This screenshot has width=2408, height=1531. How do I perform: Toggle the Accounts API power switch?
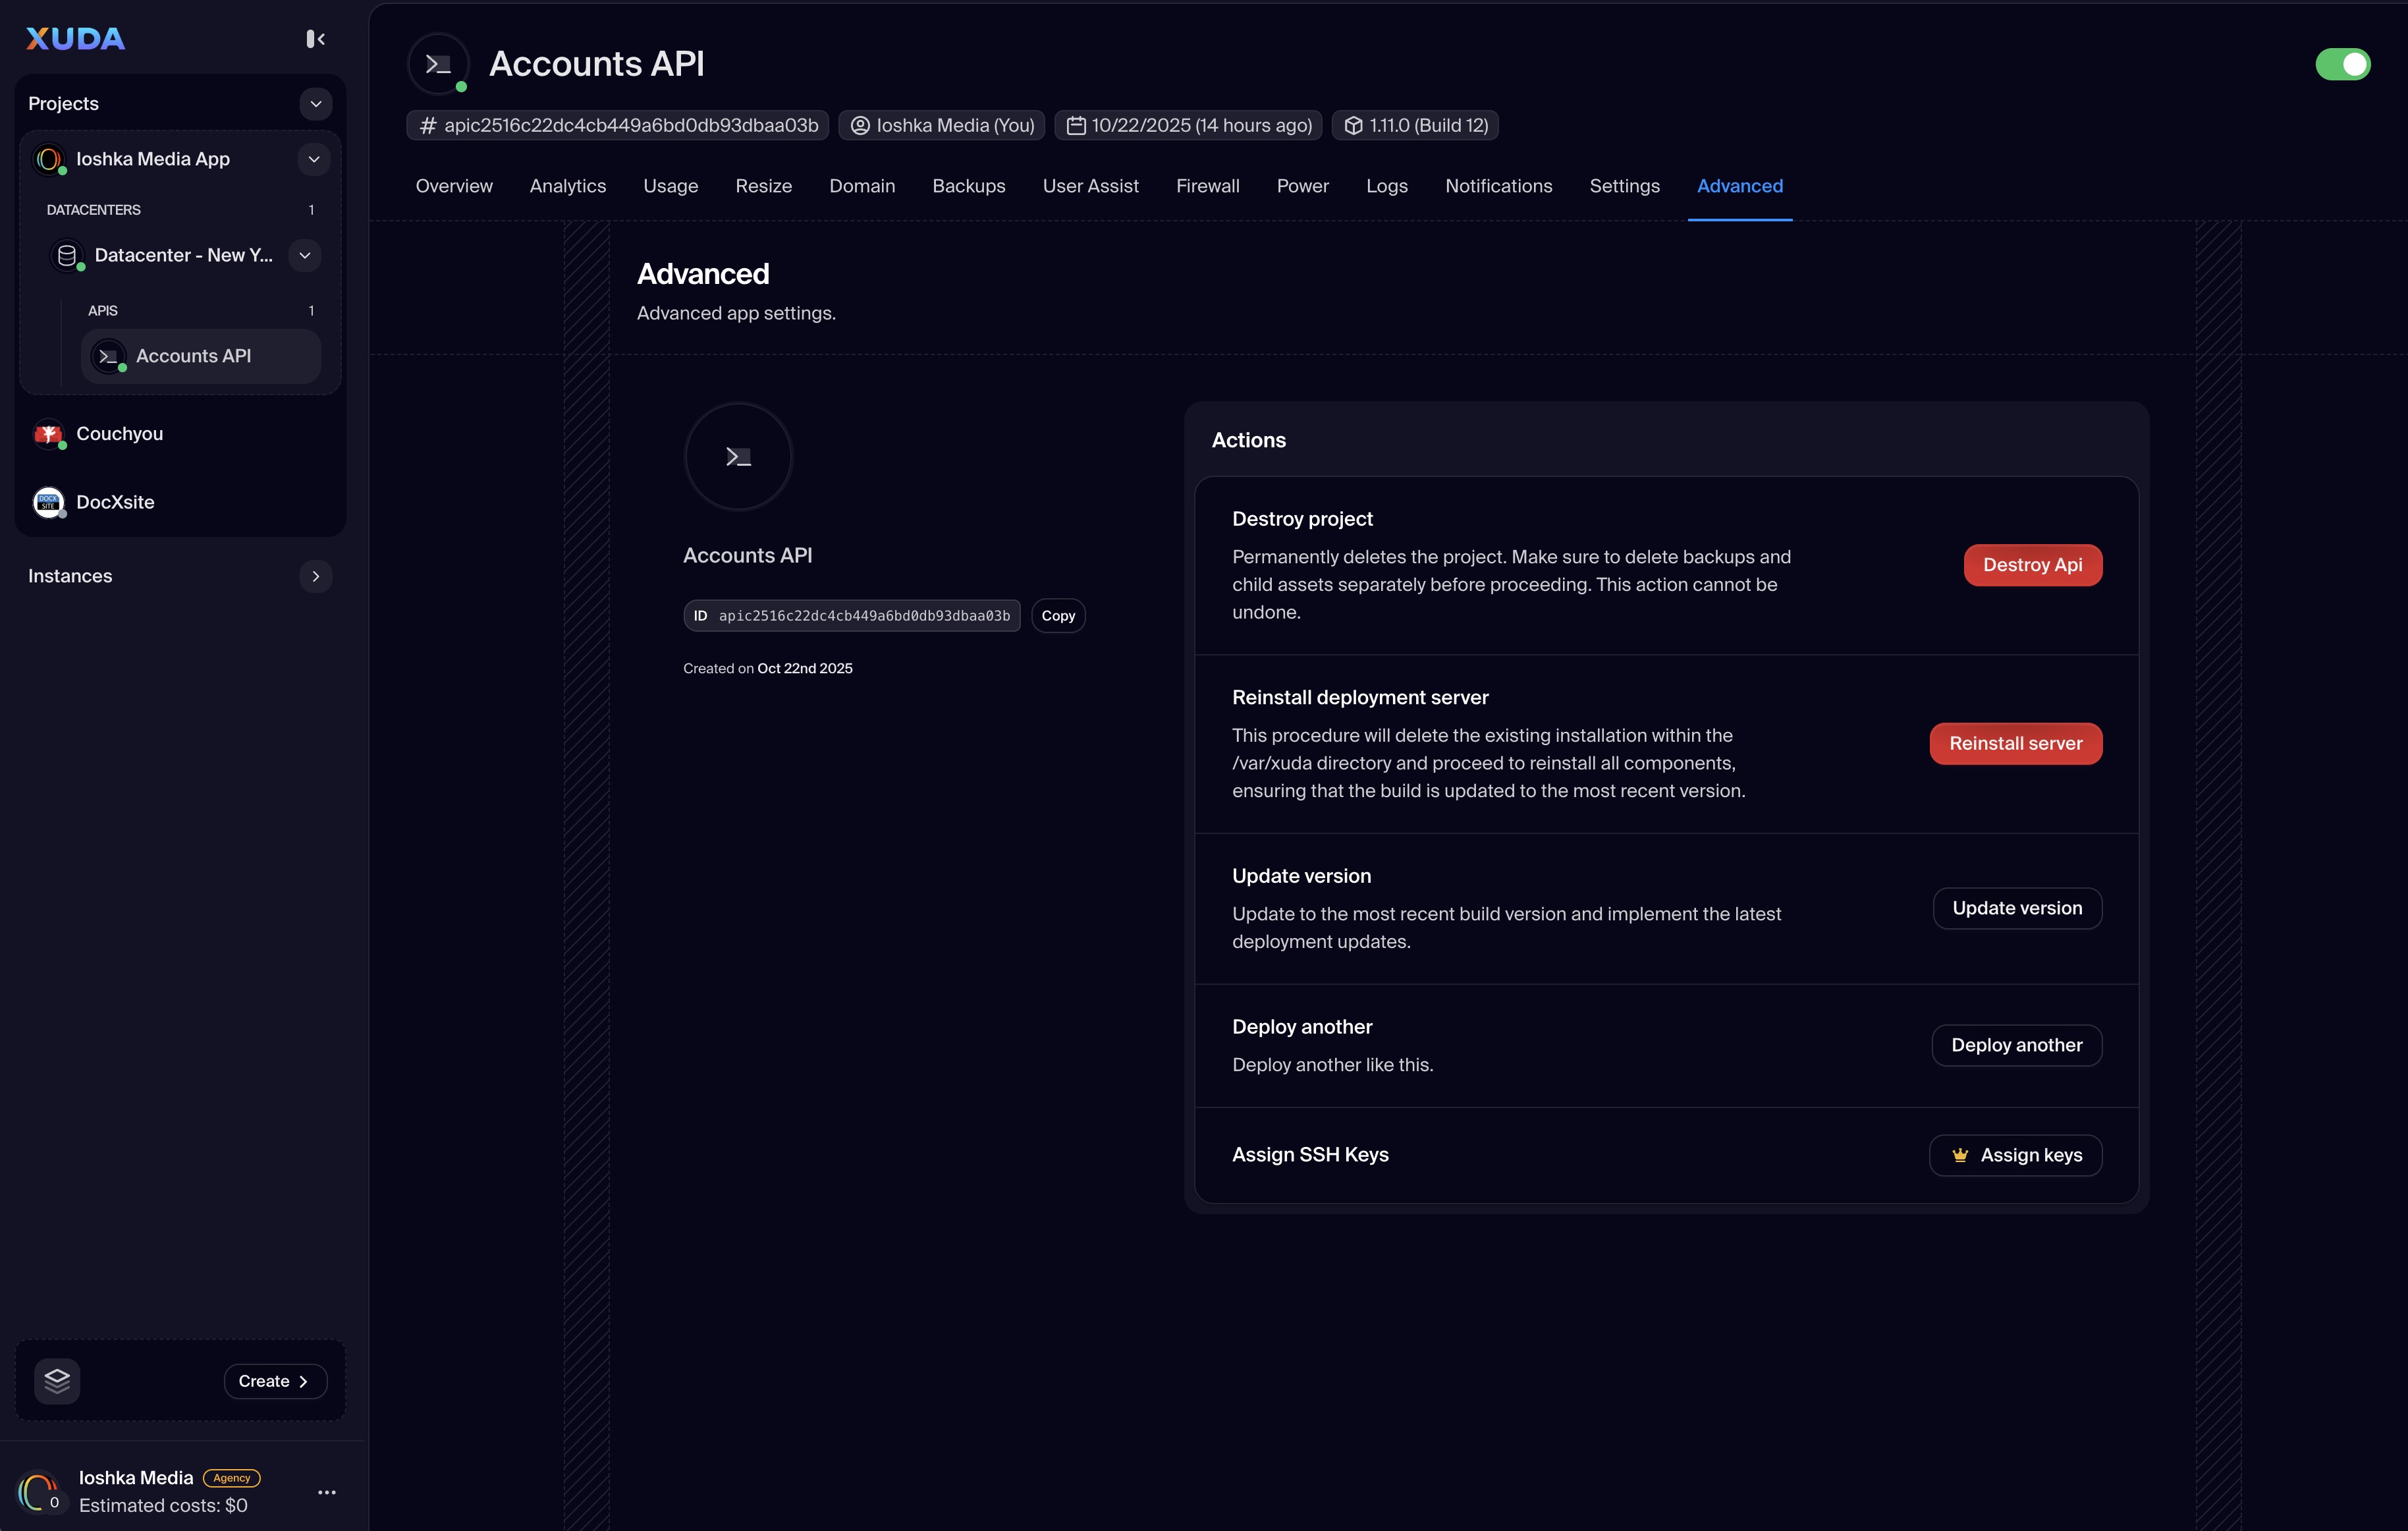coord(2342,64)
